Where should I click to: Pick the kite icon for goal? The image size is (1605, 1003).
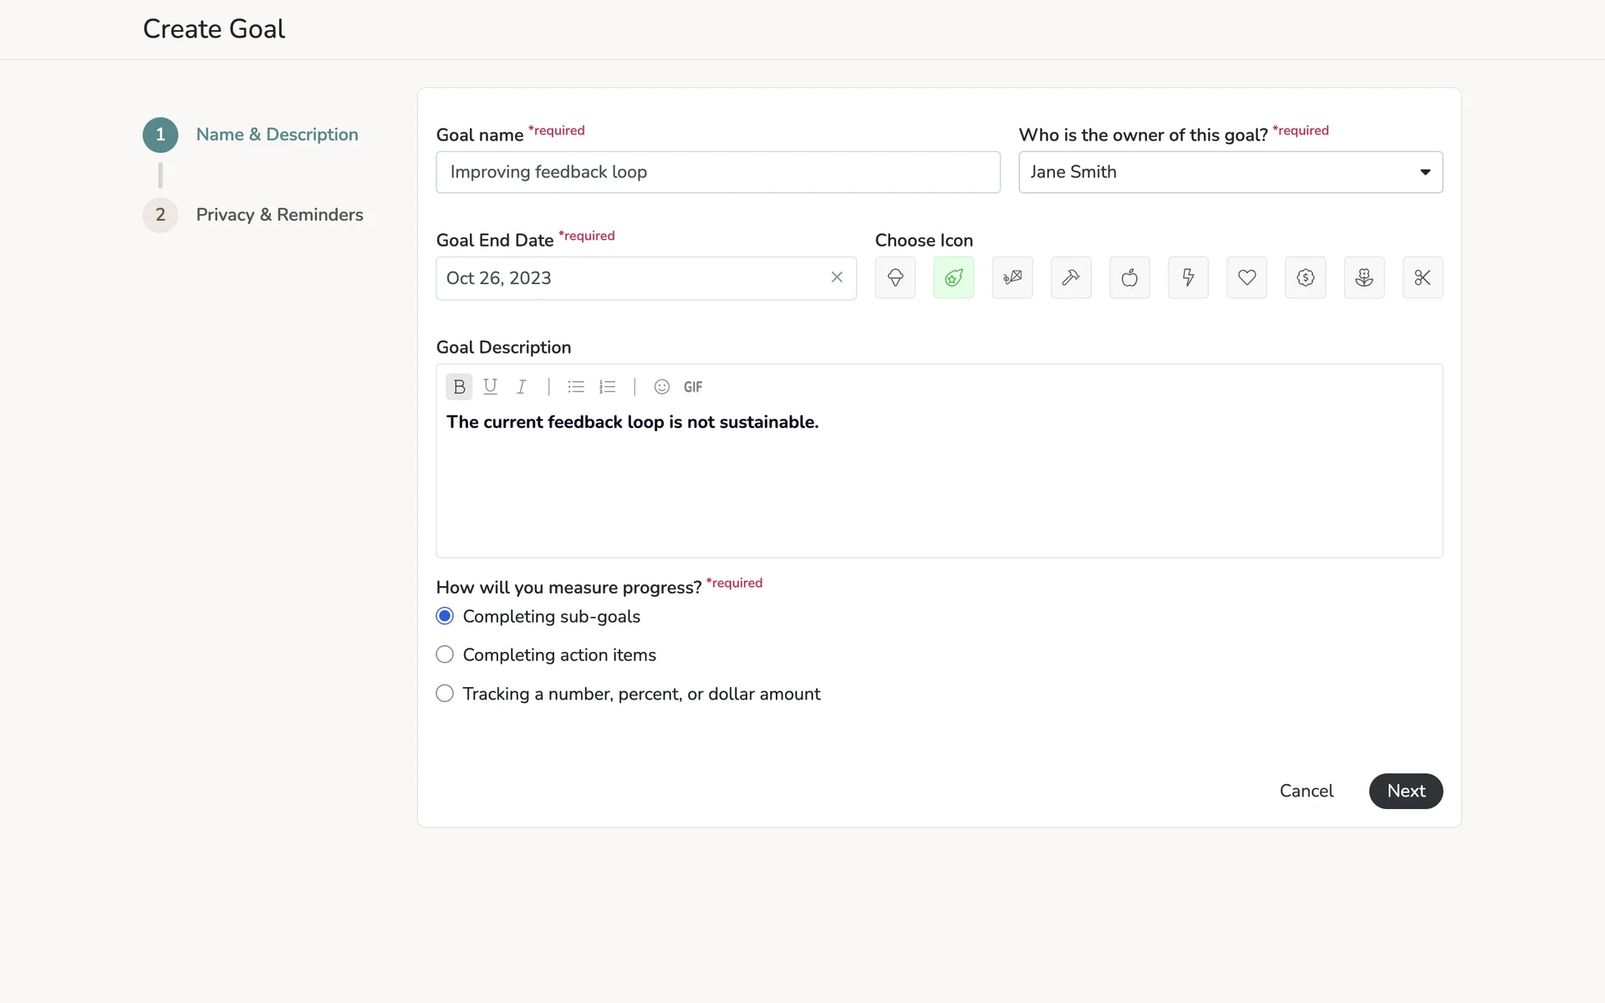coord(1011,277)
